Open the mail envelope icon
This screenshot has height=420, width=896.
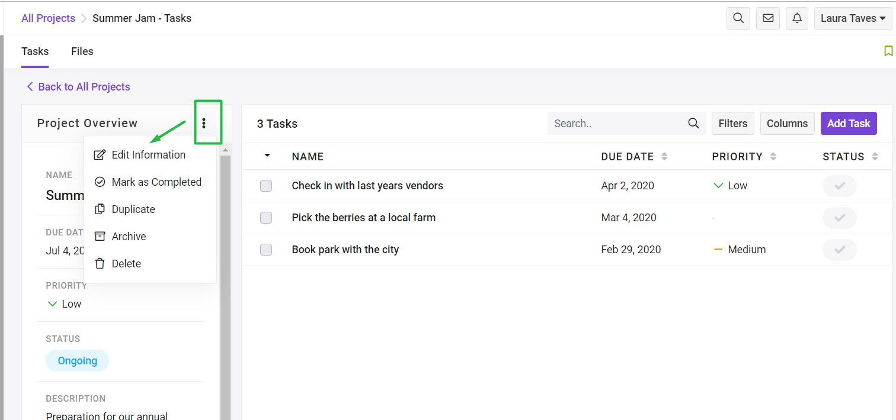pyautogui.click(x=768, y=18)
